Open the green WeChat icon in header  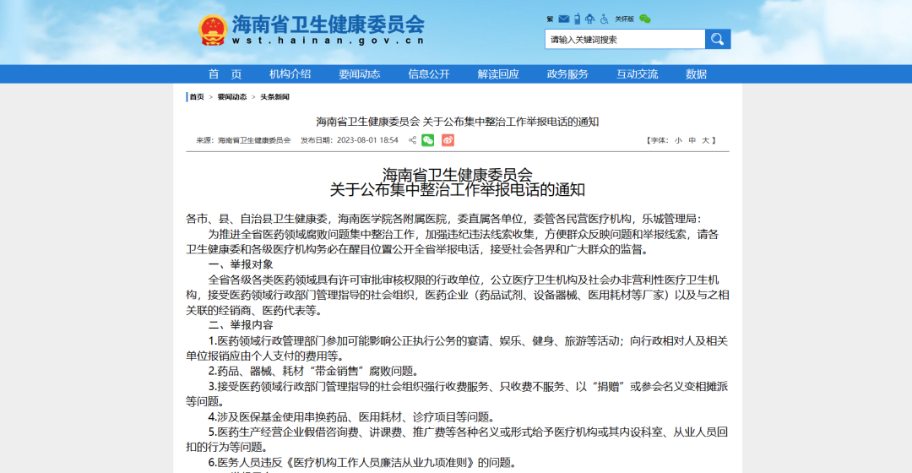(645, 19)
